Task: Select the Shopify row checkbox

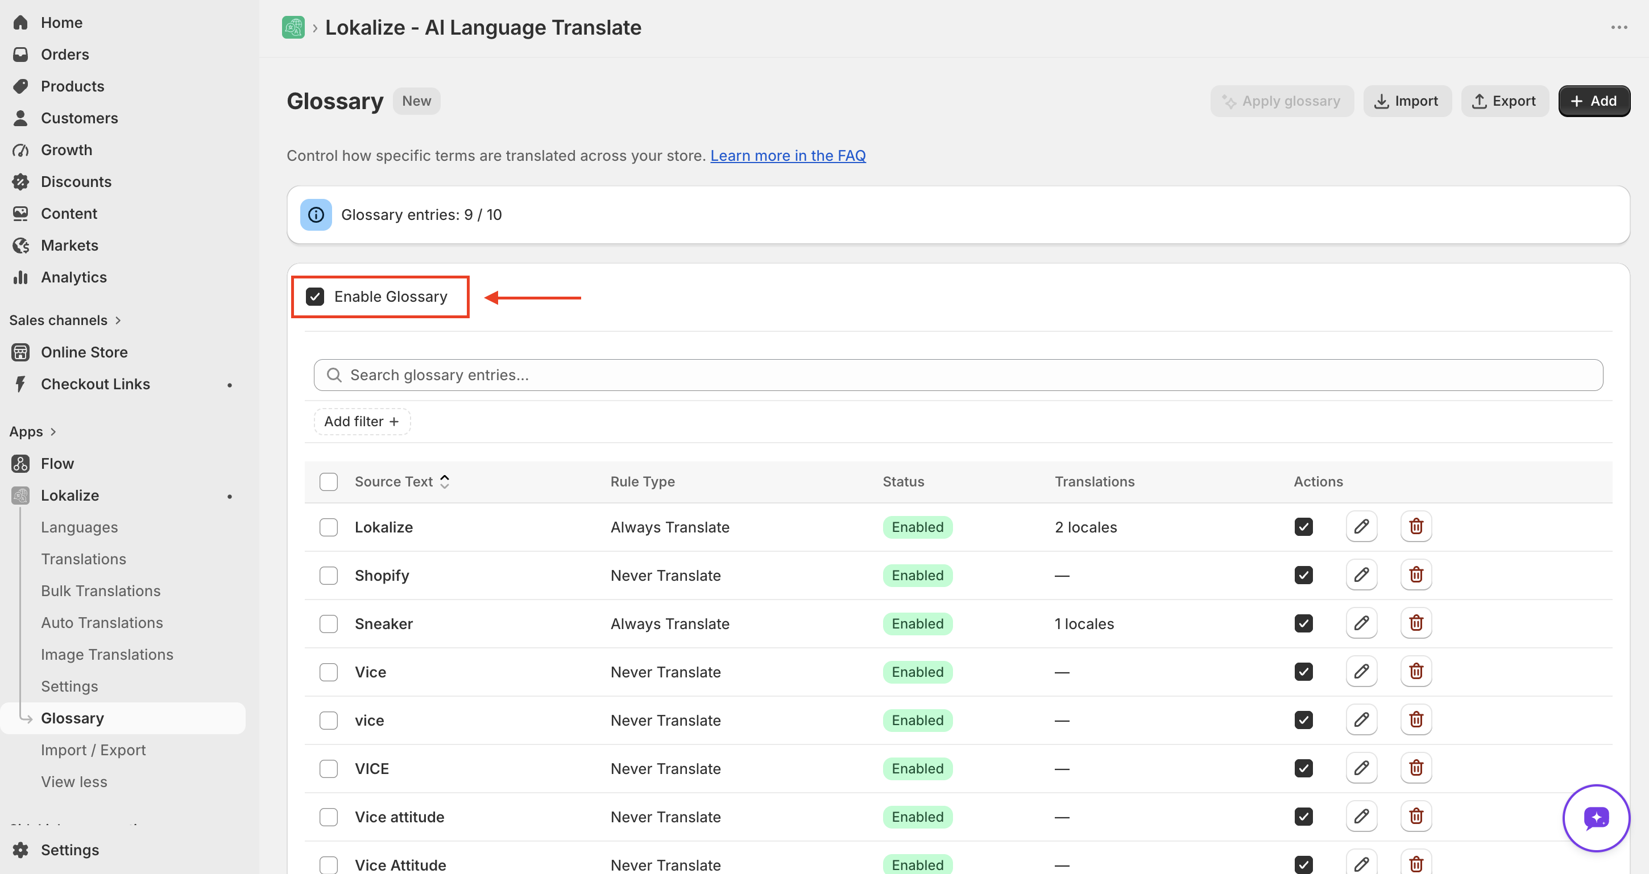Action: (x=329, y=576)
